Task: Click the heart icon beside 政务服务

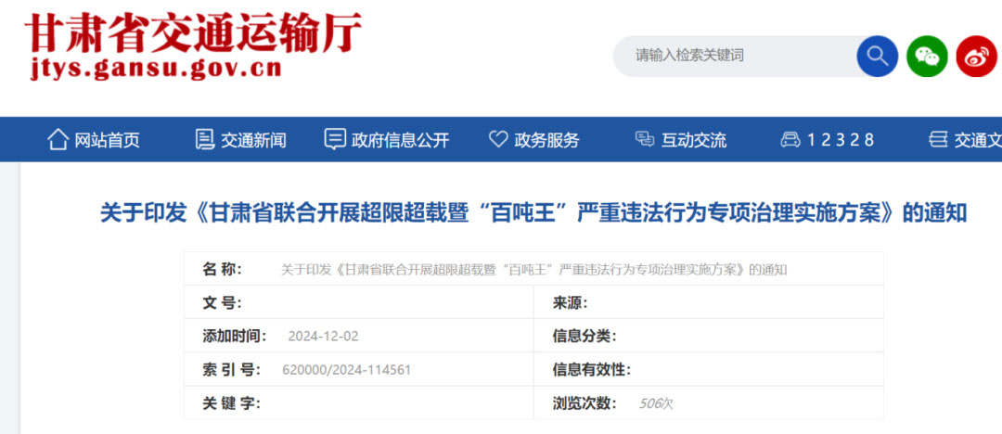Action: (x=498, y=140)
